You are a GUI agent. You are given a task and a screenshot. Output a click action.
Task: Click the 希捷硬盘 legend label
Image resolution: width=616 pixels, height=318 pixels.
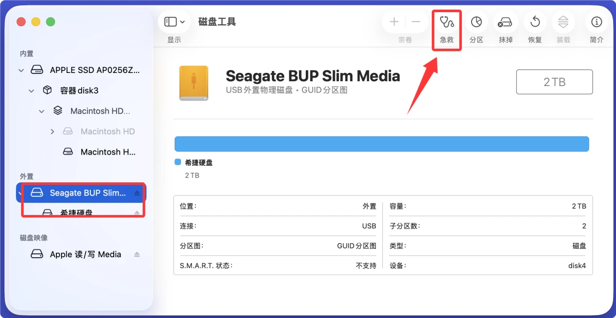pyautogui.click(x=198, y=163)
